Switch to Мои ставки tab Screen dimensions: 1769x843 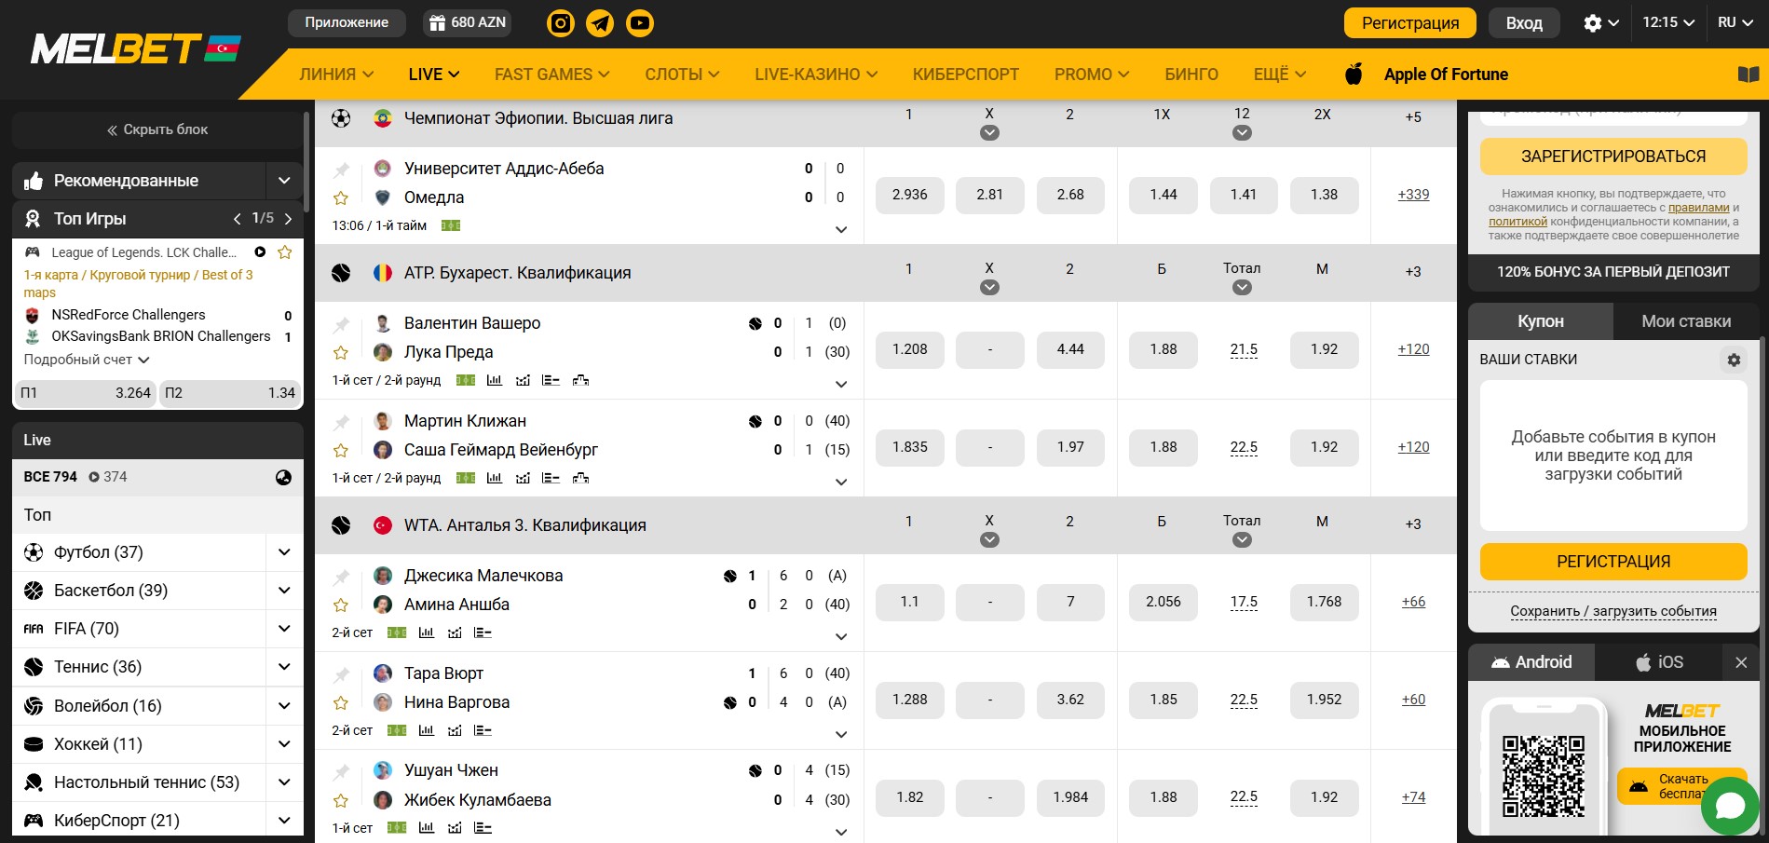click(x=1686, y=321)
